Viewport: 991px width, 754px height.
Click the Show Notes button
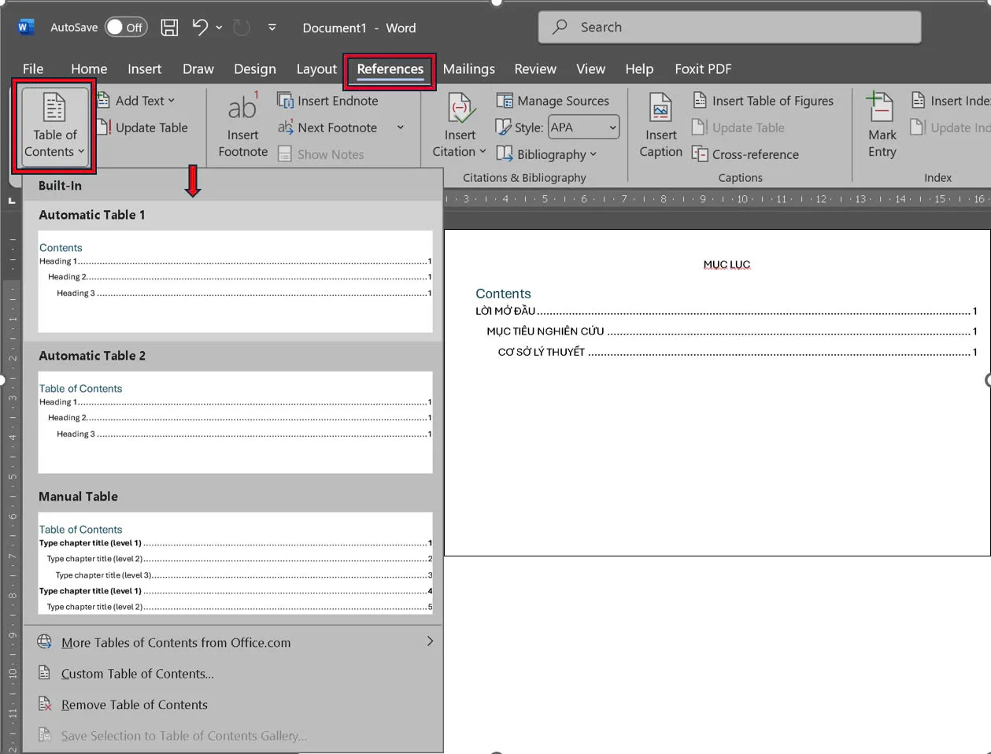coord(321,154)
